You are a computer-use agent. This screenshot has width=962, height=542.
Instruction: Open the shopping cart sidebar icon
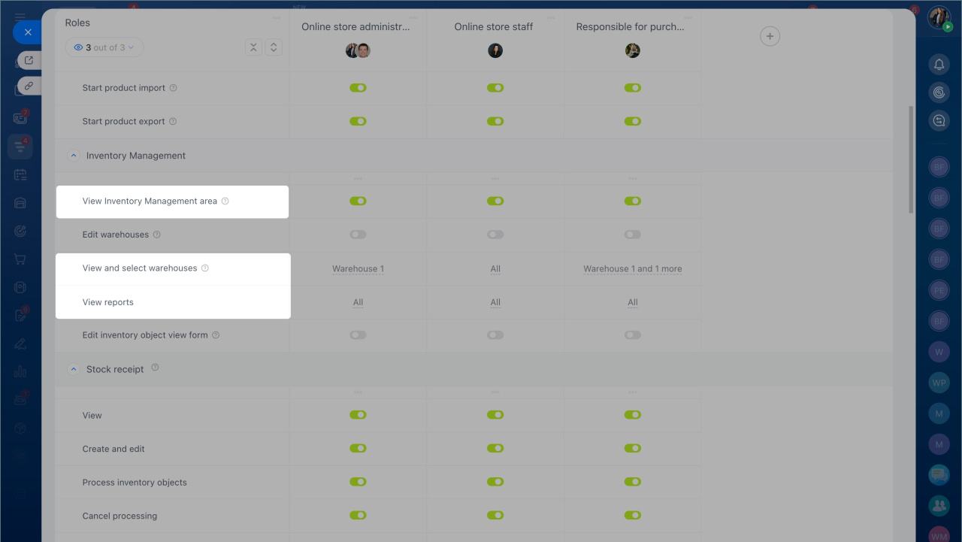pyautogui.click(x=20, y=259)
